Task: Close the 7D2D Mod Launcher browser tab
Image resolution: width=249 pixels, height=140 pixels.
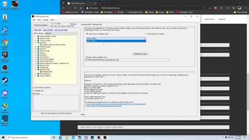Action: click(x=95, y=3)
